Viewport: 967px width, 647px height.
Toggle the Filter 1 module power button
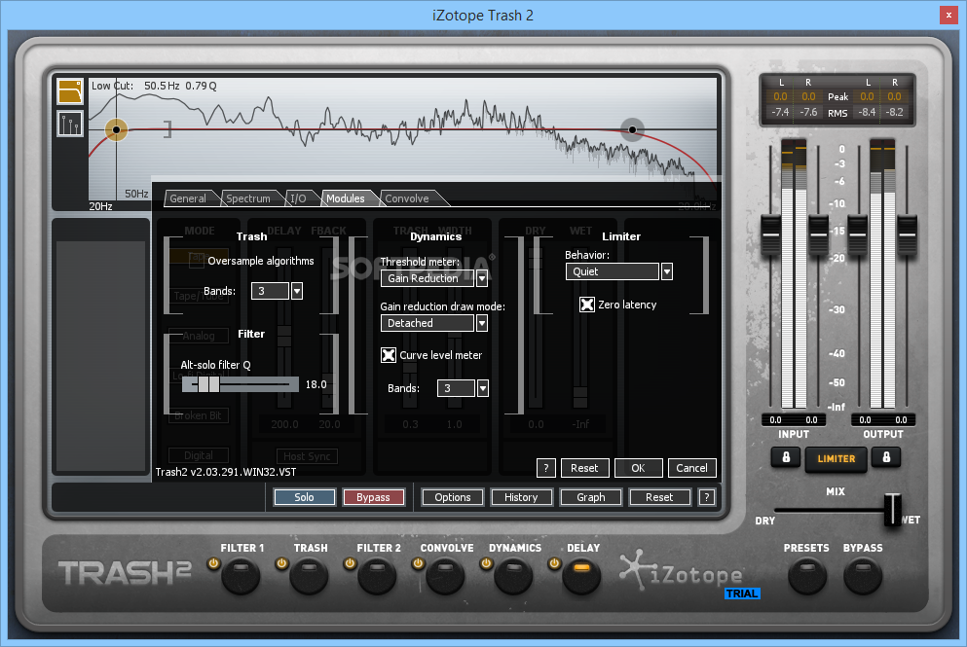coord(213,562)
